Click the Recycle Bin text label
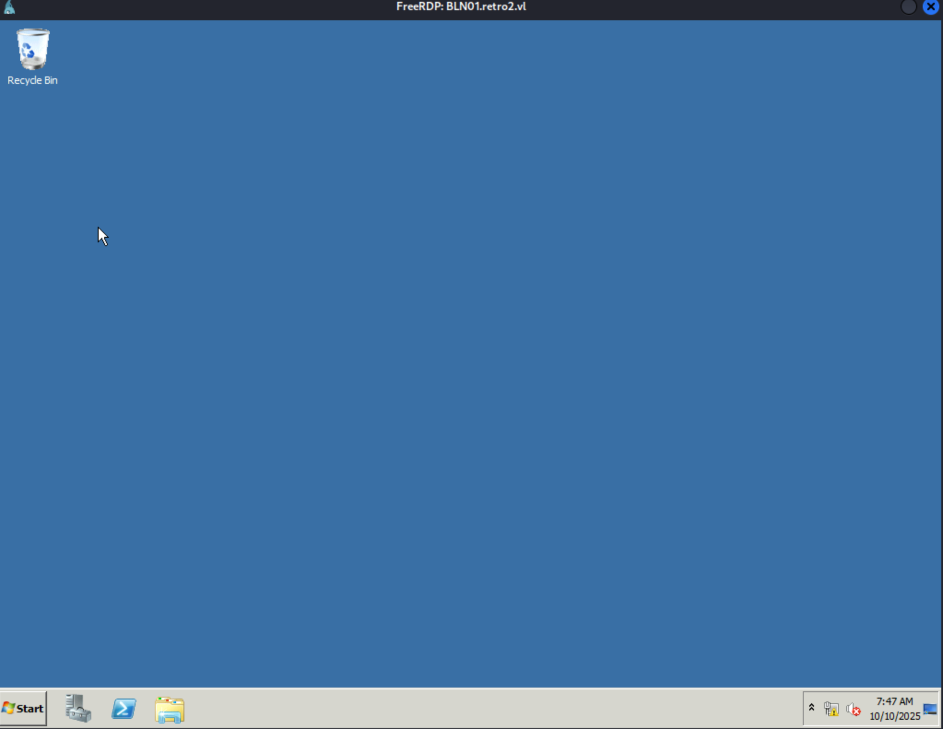This screenshot has height=729, width=943. tap(32, 80)
